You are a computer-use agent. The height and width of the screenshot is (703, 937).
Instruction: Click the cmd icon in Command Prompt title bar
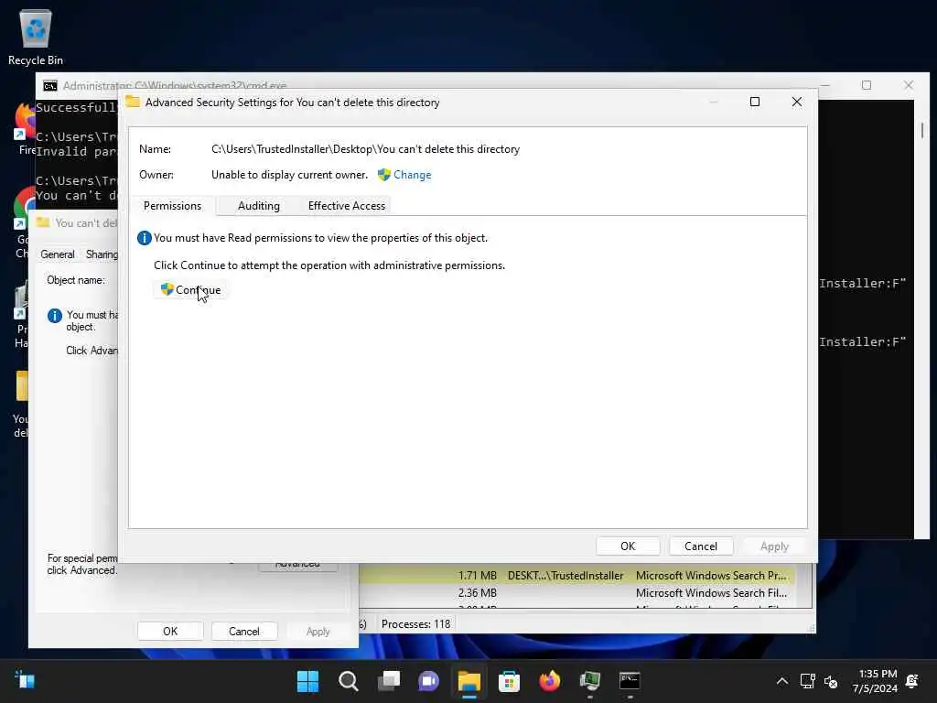click(50, 86)
